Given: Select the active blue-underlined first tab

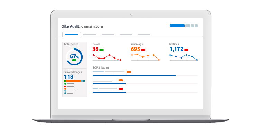Looking at the screenshot, I should (x=72, y=35).
